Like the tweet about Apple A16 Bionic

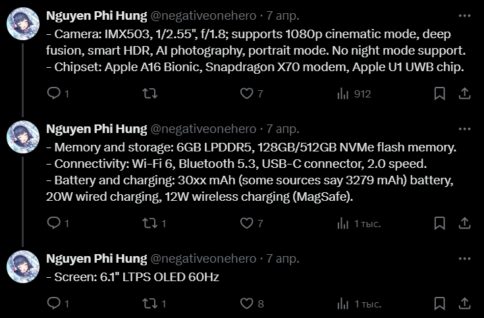(x=246, y=93)
